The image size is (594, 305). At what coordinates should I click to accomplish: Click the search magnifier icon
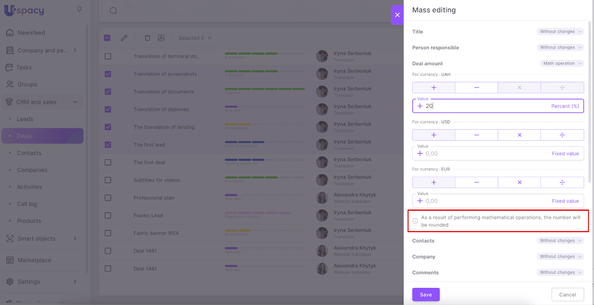(x=113, y=11)
